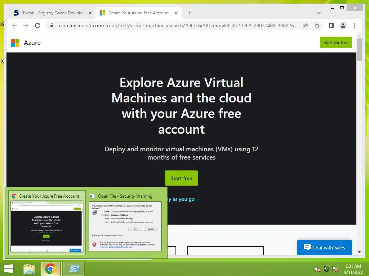Click the Microsoft Azure logo

15,43
